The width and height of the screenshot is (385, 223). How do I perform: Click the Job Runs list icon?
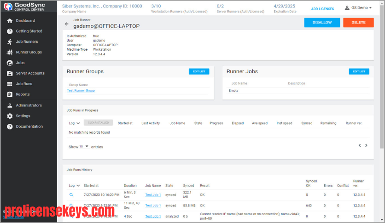point(10,84)
